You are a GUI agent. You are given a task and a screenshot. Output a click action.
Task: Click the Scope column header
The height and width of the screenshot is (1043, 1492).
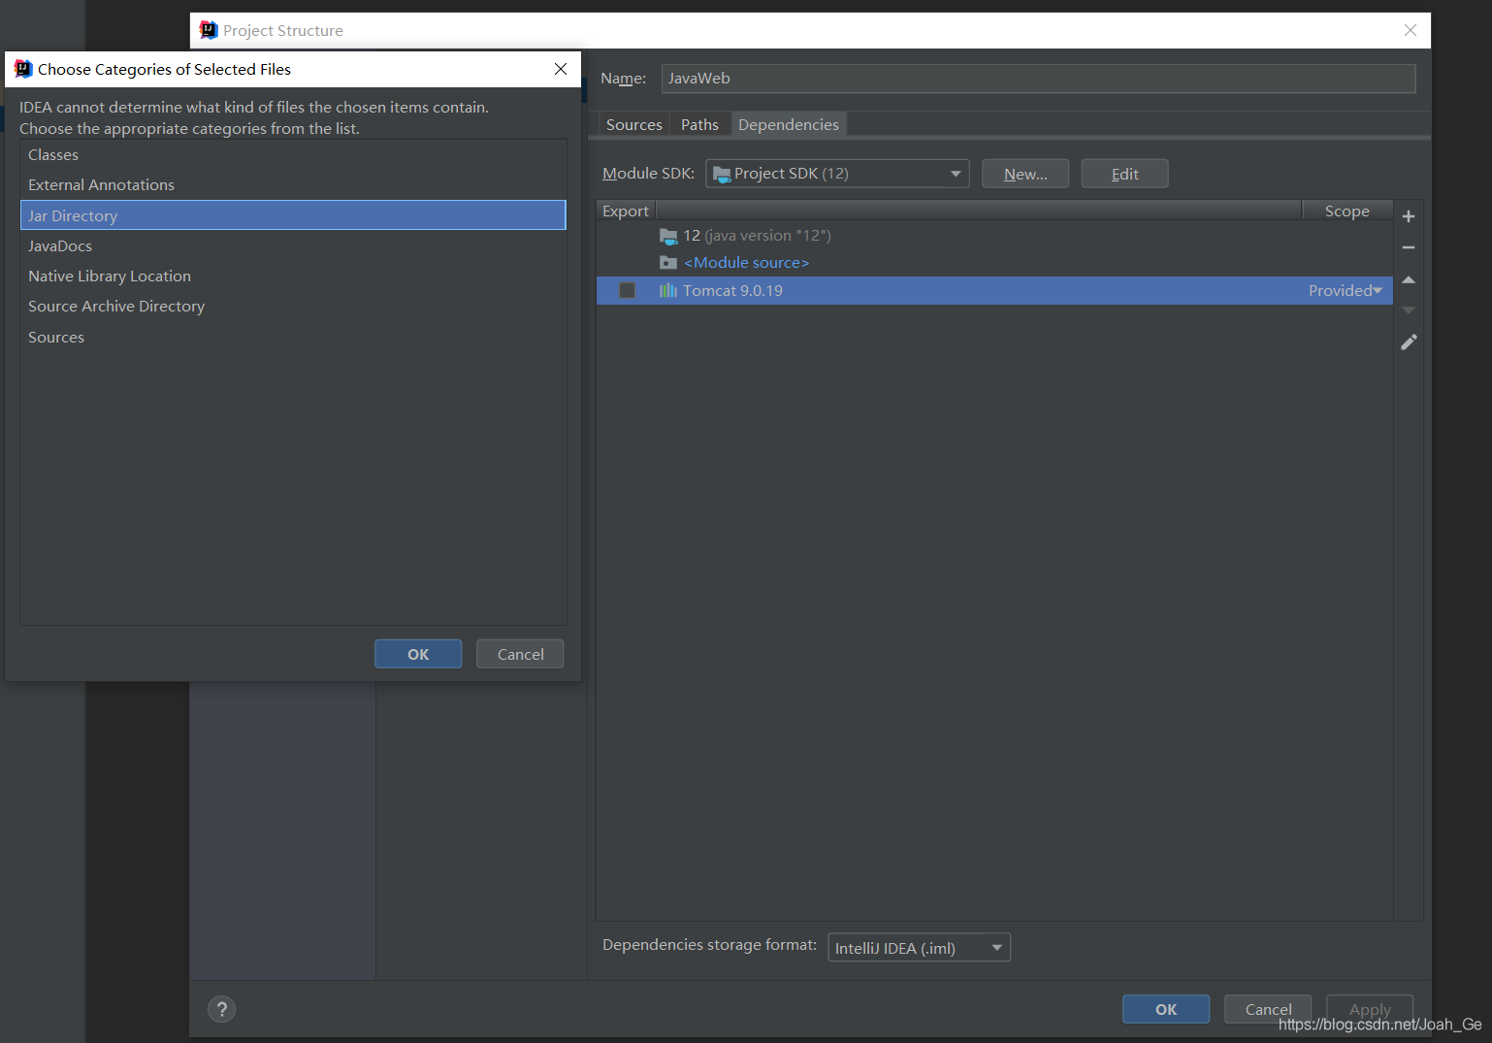coord(1347,211)
